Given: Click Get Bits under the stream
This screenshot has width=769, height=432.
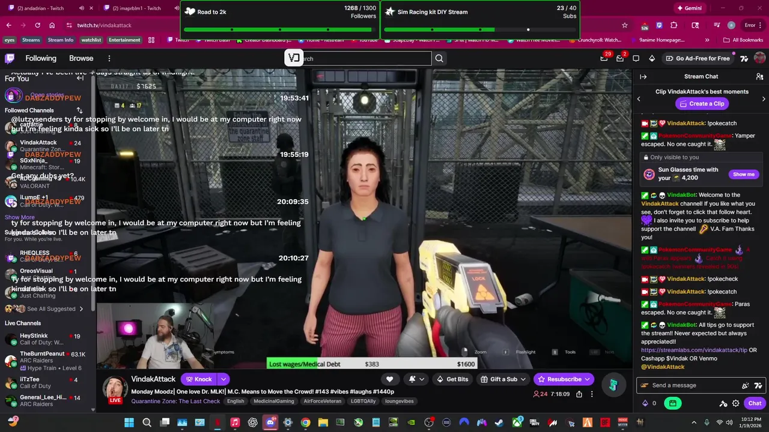Looking at the screenshot, I should point(452,379).
